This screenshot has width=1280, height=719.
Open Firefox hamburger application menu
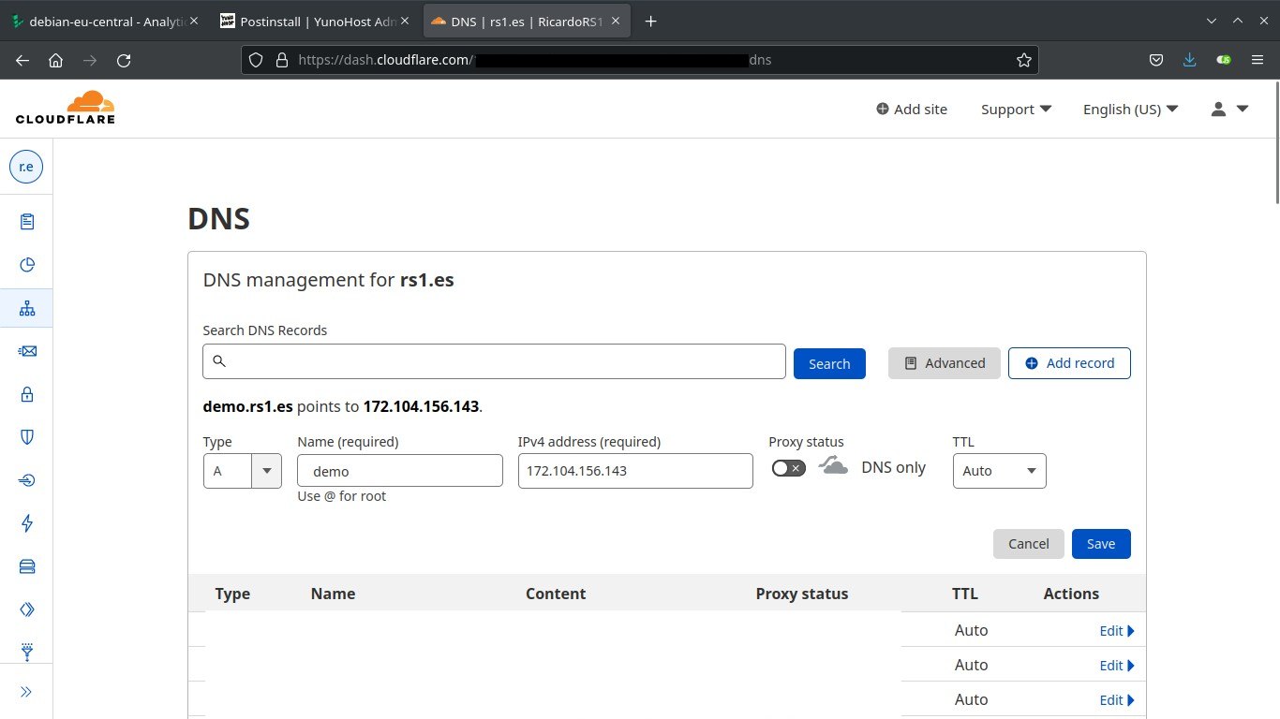point(1258,60)
